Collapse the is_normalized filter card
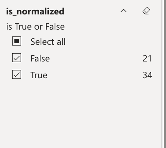 (x=124, y=11)
